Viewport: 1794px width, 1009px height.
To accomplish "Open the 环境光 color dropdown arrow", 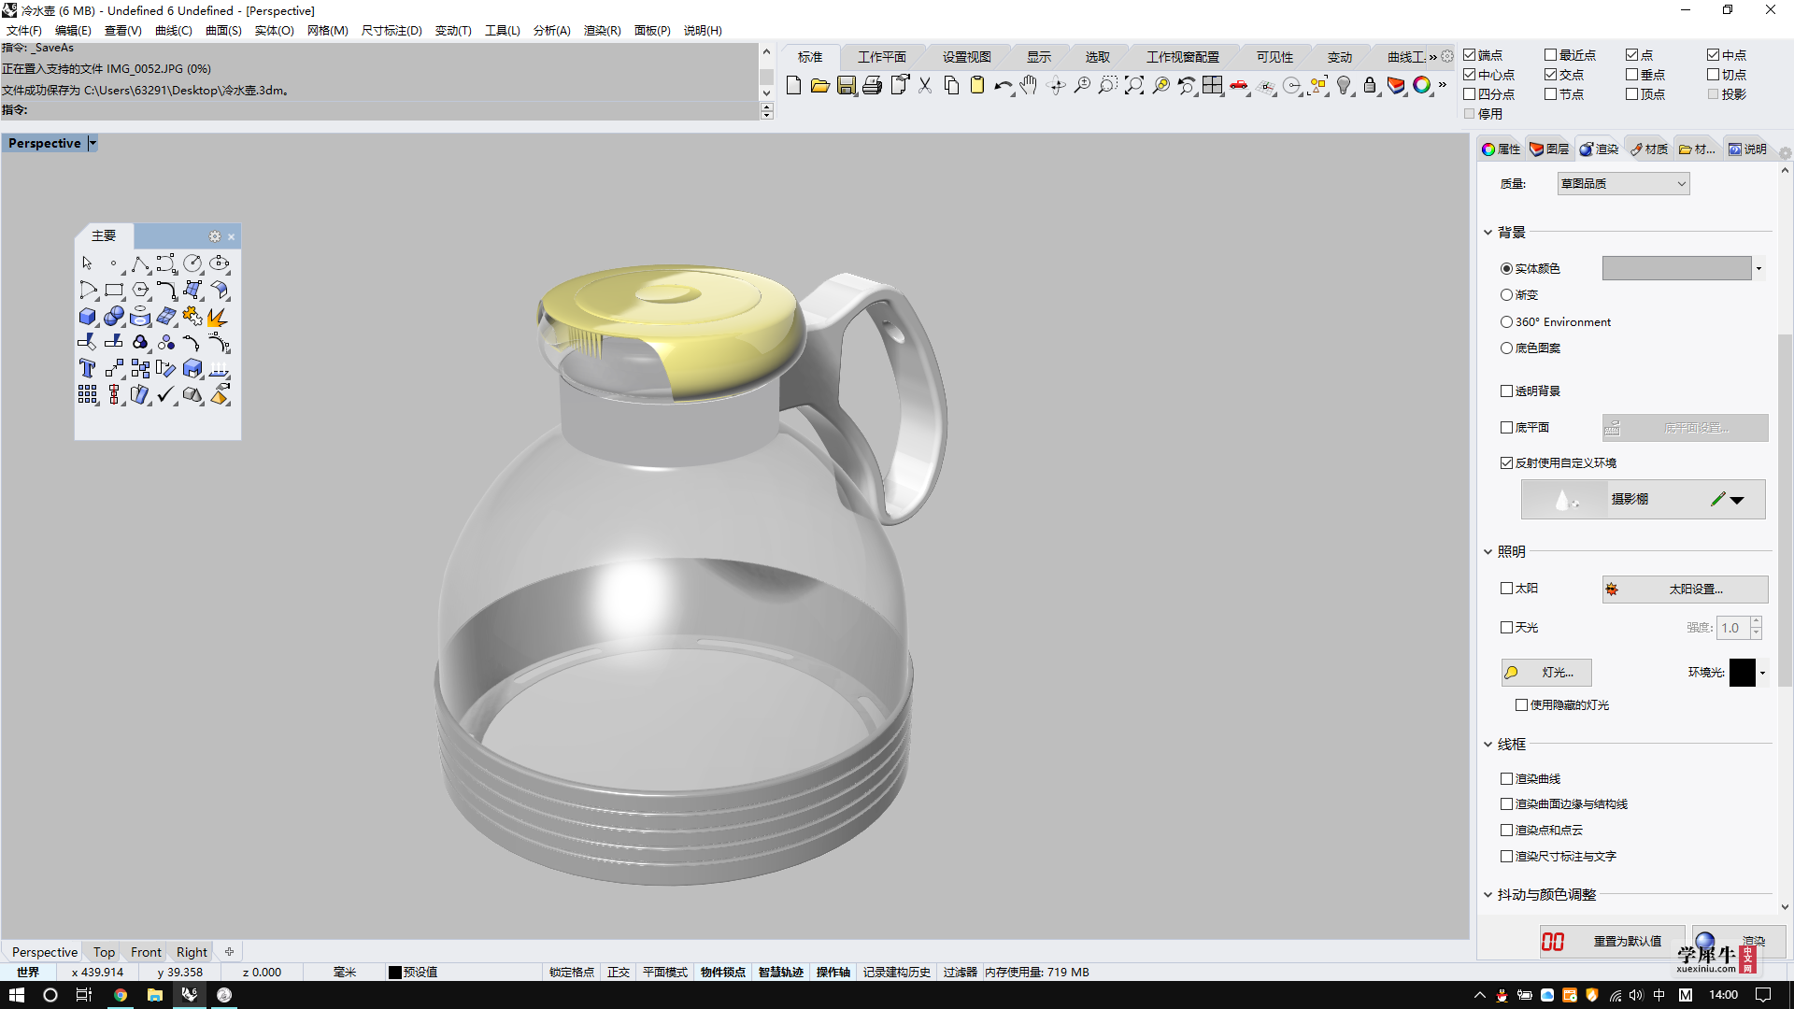I will 1762,673.
